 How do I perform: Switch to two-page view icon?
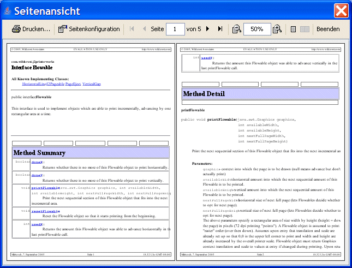click(x=305, y=29)
